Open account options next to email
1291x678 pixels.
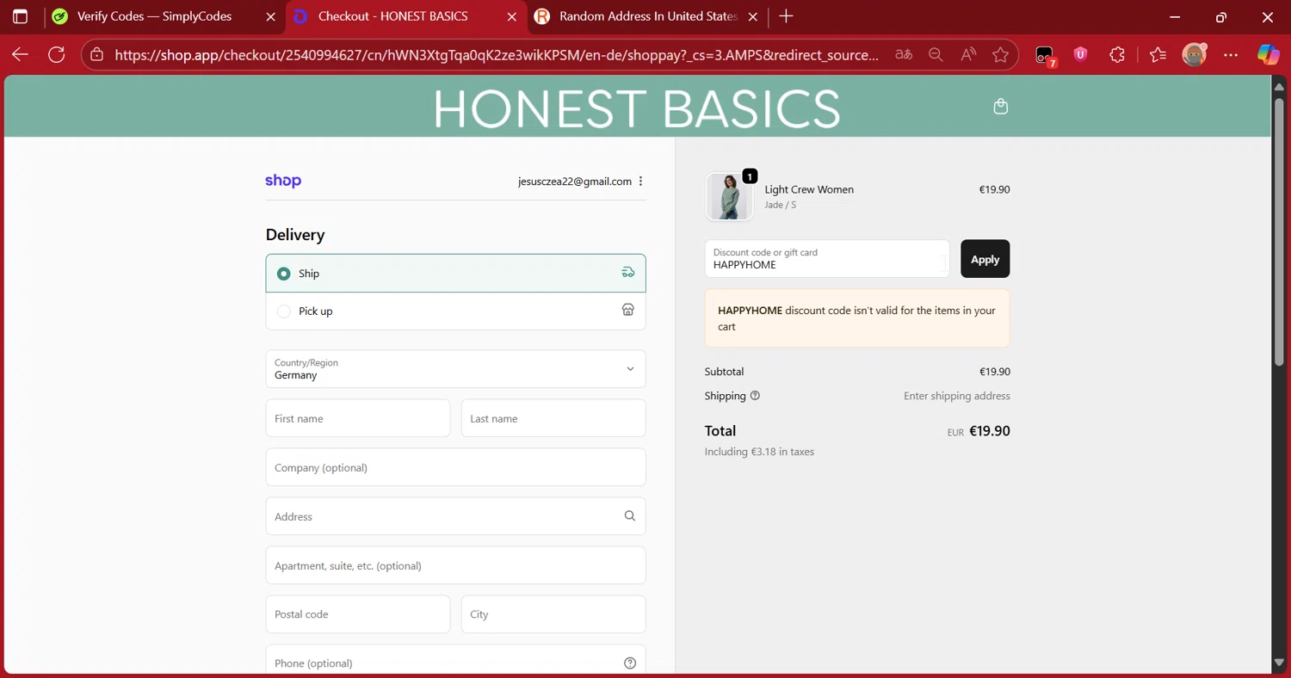click(x=641, y=182)
